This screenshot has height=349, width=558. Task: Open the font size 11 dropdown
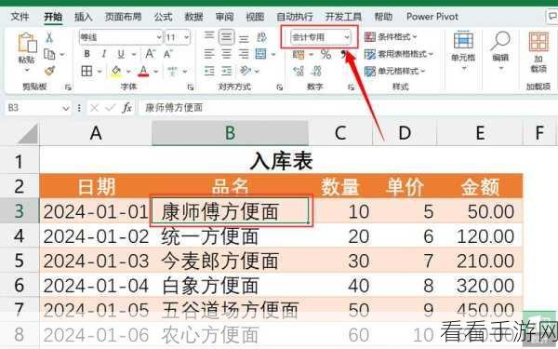187,37
